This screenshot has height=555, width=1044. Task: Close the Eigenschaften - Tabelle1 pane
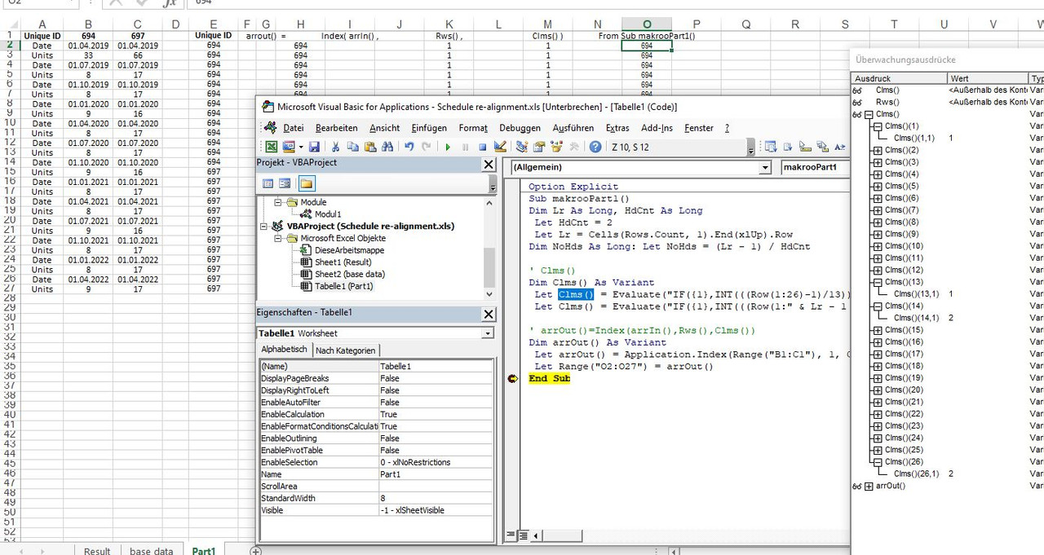click(x=489, y=314)
